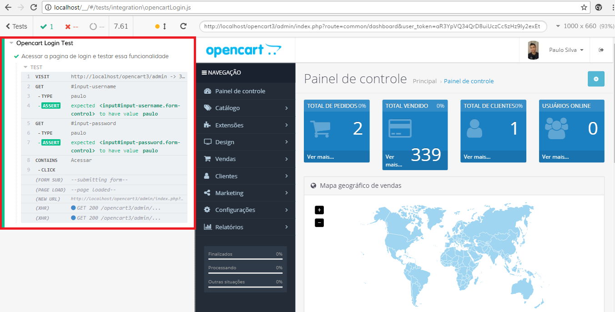Go back in browser history
This screenshot has width=615, height=312.
[8, 7]
